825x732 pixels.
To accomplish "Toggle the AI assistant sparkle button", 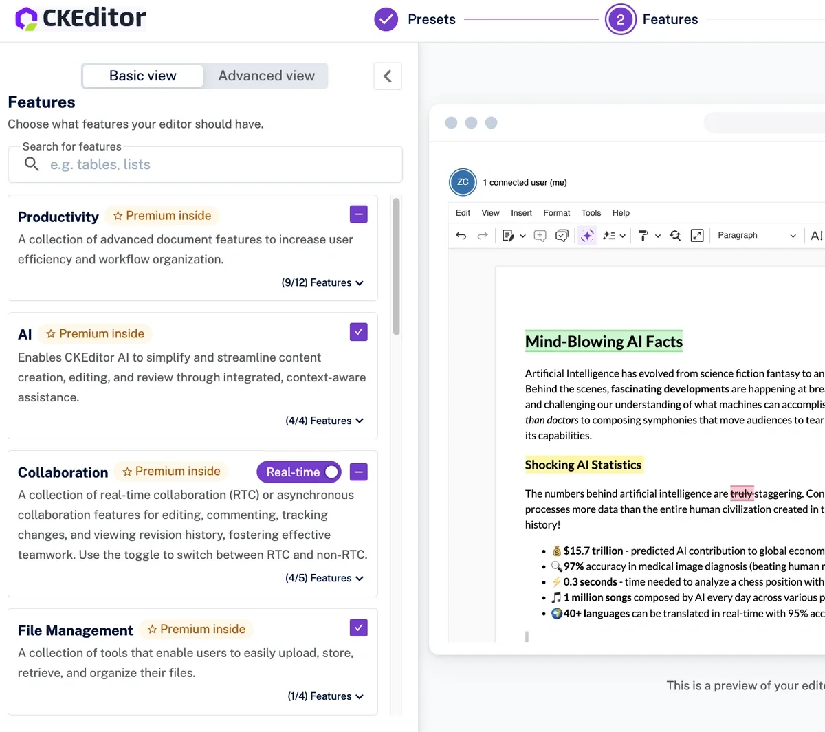I will (587, 236).
